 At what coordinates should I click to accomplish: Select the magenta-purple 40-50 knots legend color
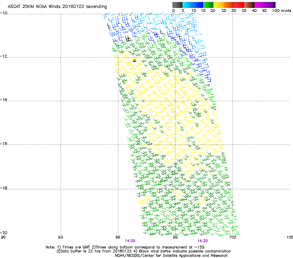tap(265, 5)
